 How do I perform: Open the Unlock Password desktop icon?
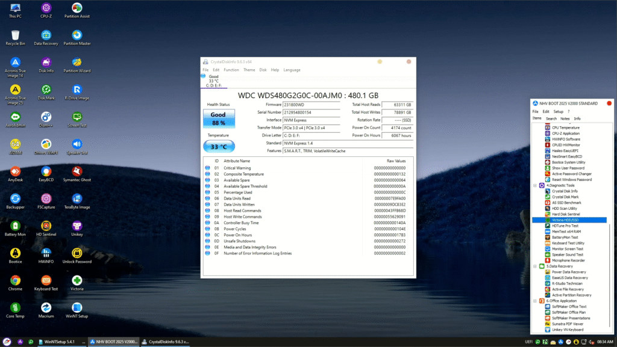pyautogui.click(x=77, y=253)
